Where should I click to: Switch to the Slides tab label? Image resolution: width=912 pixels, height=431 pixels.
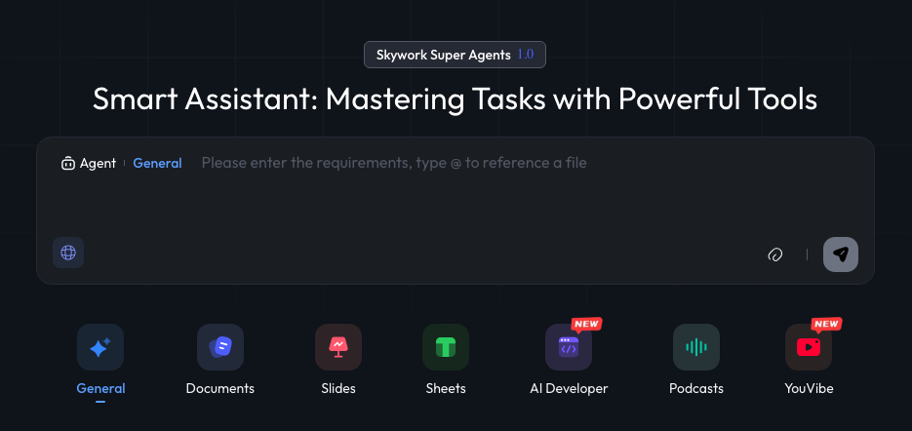tap(338, 388)
